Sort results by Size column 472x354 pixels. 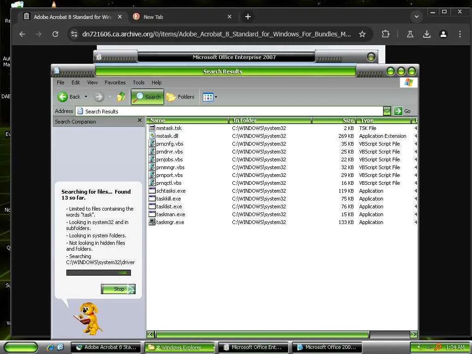tap(334, 120)
